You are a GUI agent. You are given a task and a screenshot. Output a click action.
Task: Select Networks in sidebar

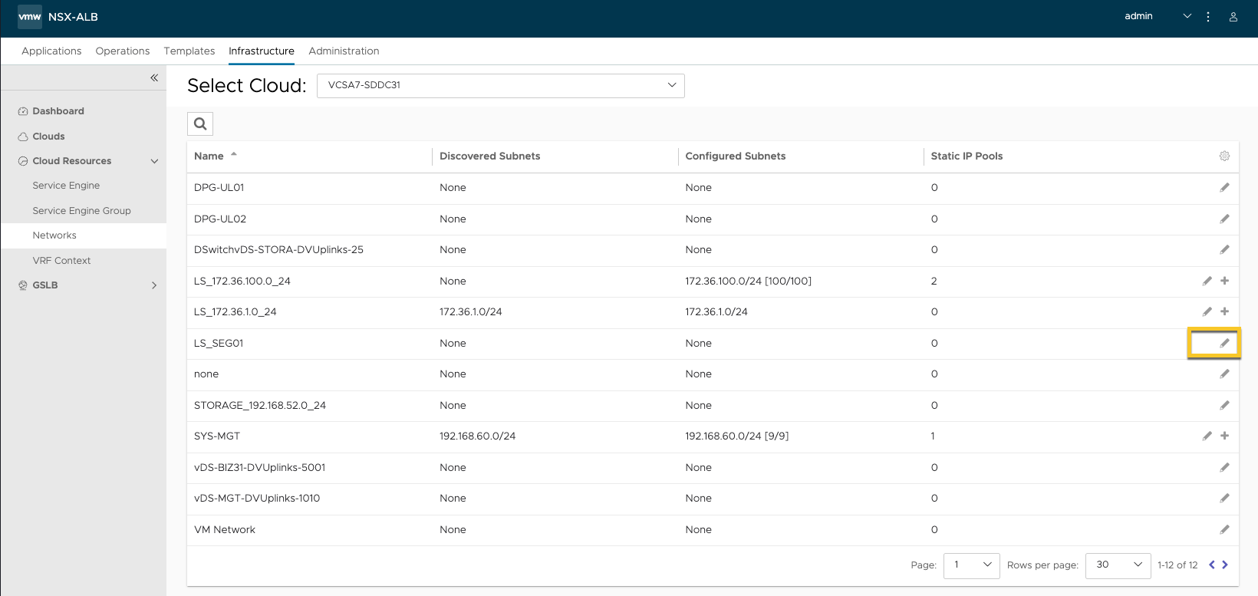tap(54, 235)
